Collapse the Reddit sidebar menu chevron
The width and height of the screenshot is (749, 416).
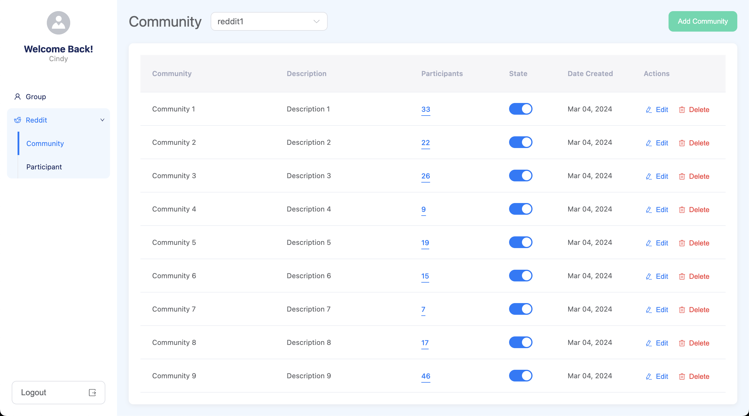(102, 120)
